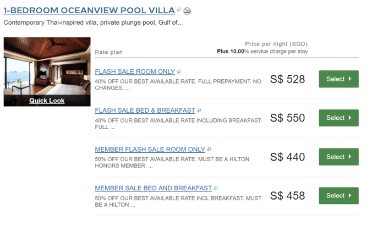Select the S$ 458 member breakfast rate
The width and height of the screenshot is (383, 226).
338,196
